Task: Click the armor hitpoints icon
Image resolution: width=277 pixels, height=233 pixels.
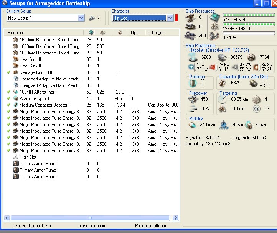Action: tap(221, 57)
